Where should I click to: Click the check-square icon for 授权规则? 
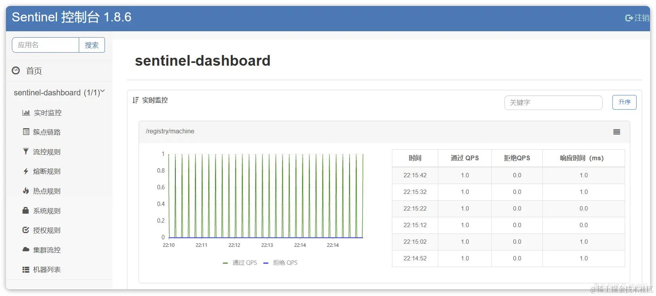[x=26, y=230]
